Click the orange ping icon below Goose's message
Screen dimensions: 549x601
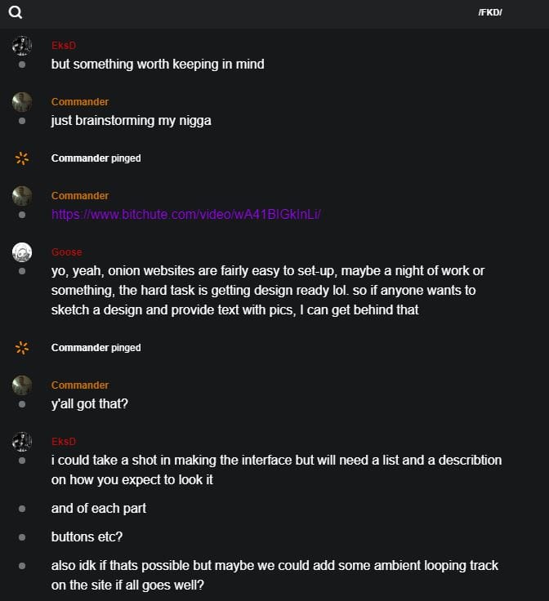click(x=22, y=348)
